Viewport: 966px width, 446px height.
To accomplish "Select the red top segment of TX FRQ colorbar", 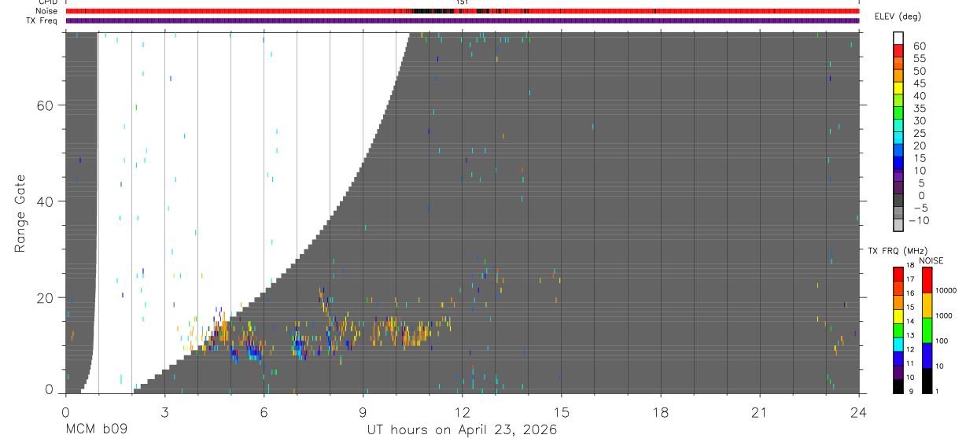I will point(898,275).
